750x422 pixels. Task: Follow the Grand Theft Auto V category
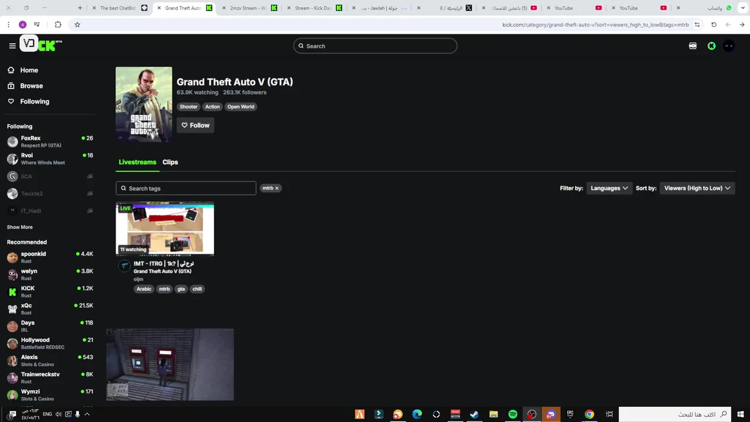click(x=195, y=125)
